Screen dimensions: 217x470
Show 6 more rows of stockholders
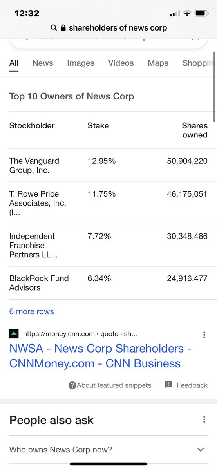coord(32,311)
